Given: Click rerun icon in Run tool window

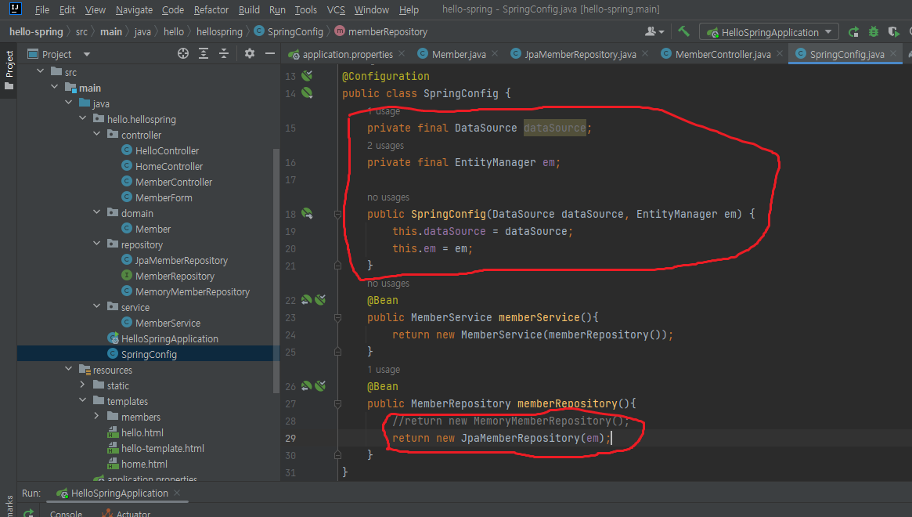Looking at the screenshot, I should (x=28, y=513).
